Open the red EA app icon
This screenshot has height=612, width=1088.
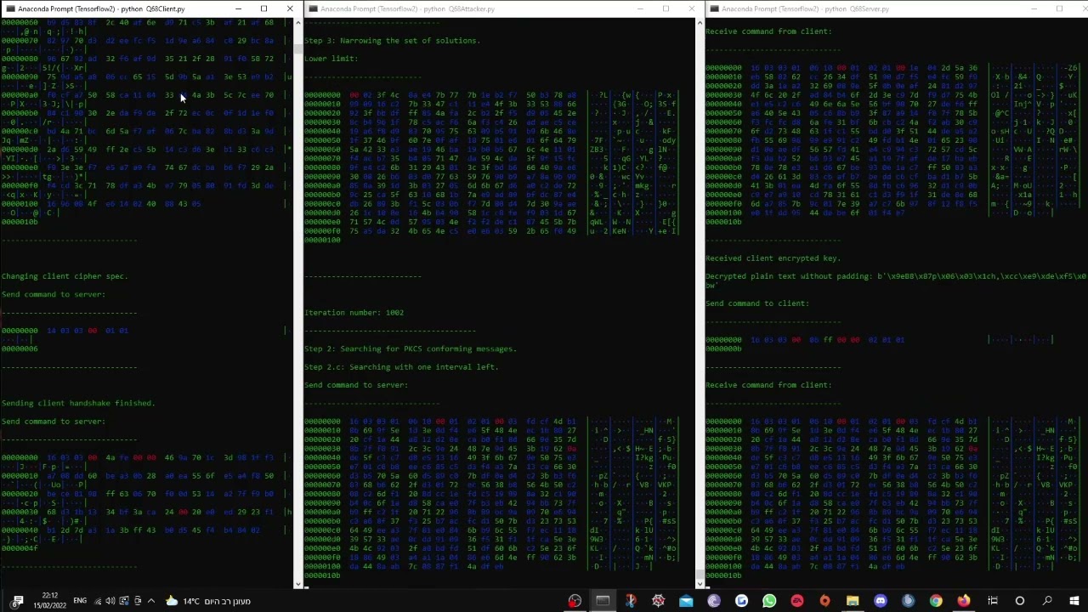click(796, 601)
